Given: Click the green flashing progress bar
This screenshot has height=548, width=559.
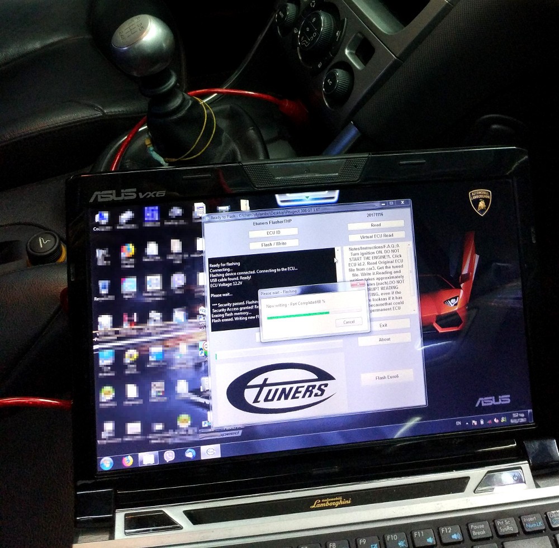Looking at the screenshot, I should pos(297,313).
